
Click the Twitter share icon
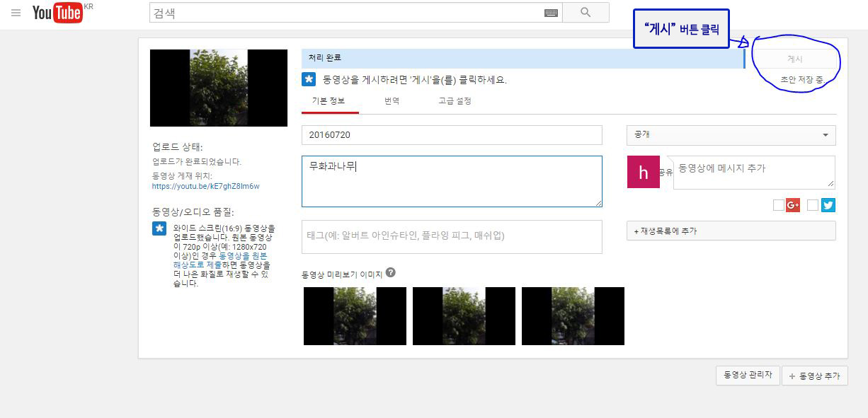pyautogui.click(x=828, y=205)
